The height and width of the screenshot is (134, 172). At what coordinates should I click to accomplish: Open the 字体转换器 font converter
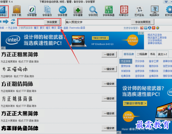coord(109,11)
